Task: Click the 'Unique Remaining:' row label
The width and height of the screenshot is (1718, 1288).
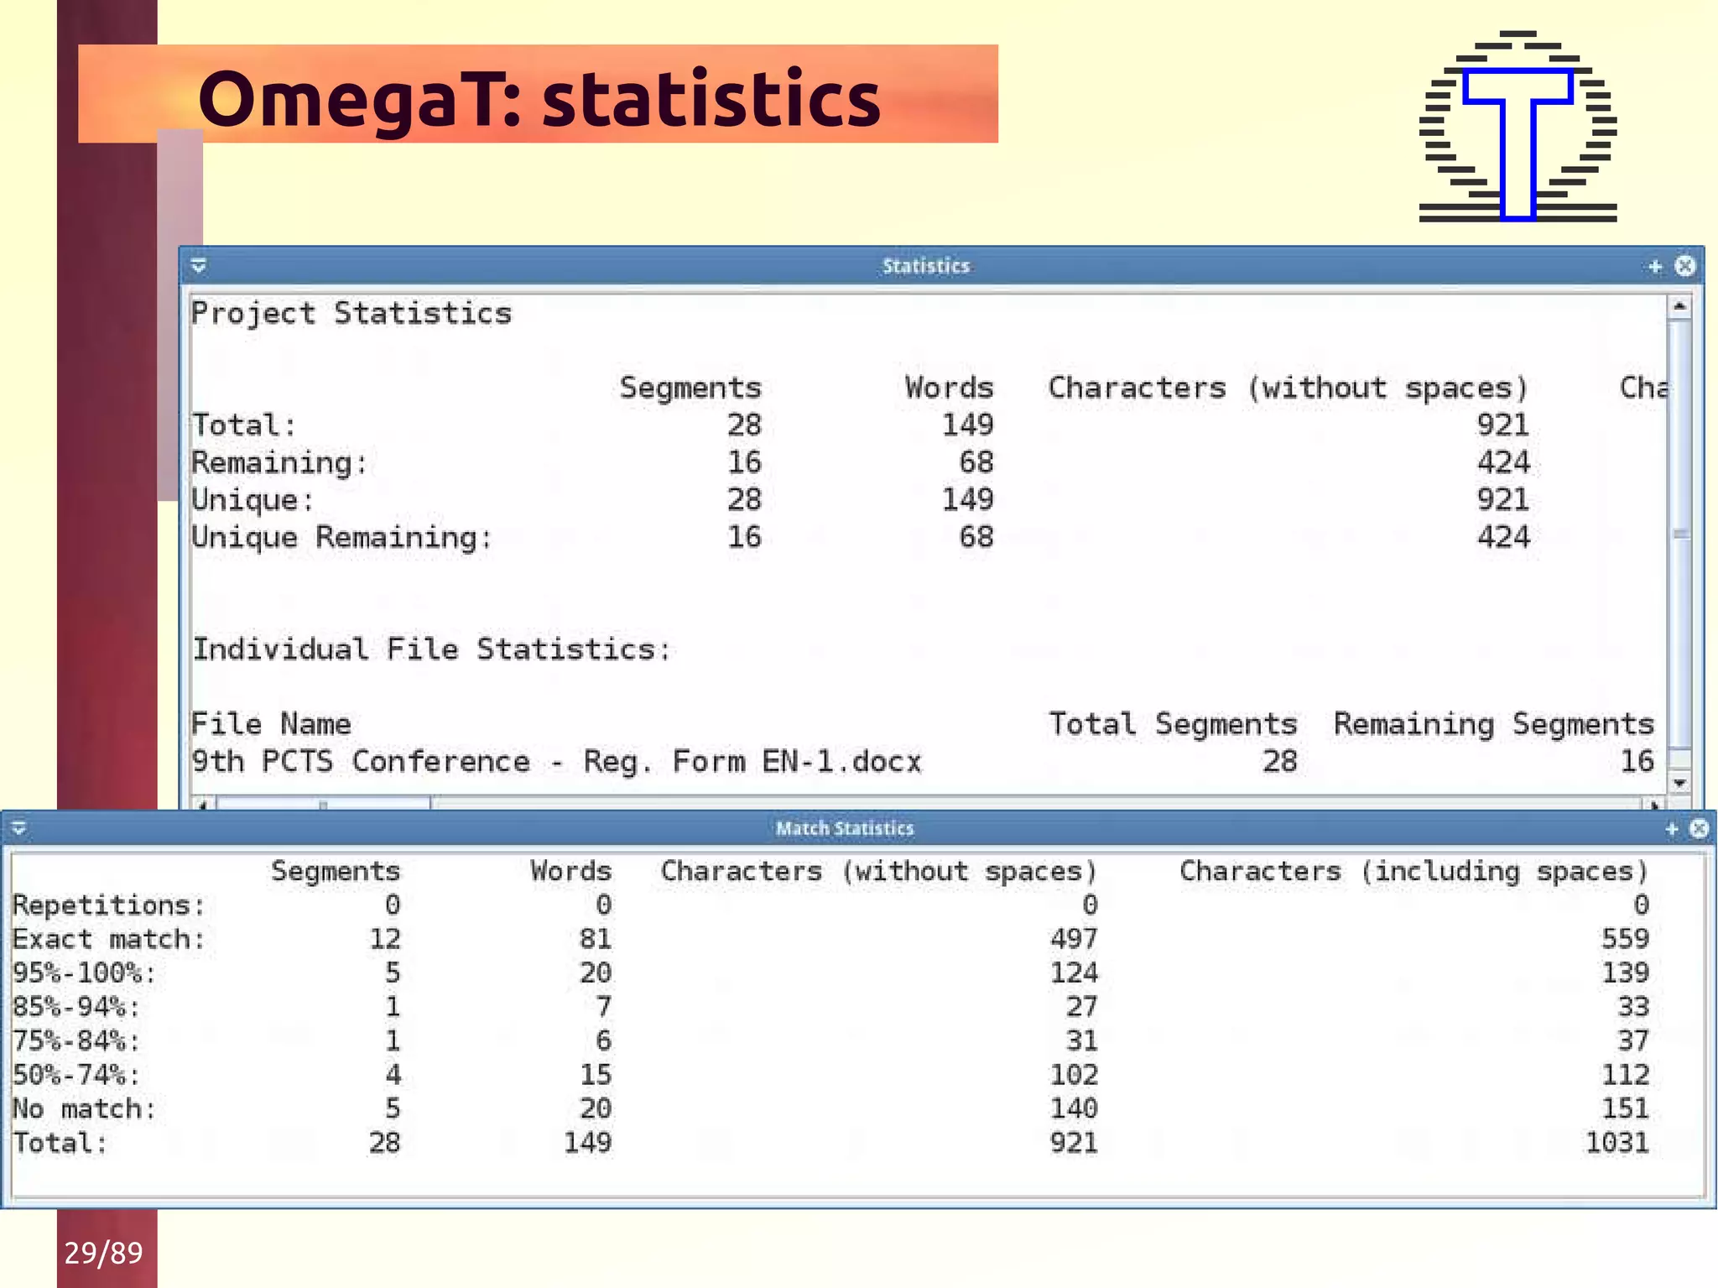Action: coord(341,538)
